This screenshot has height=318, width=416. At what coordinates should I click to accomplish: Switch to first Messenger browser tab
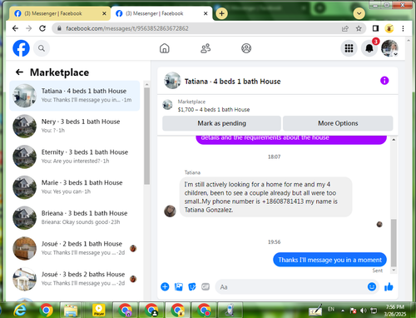[x=60, y=13]
